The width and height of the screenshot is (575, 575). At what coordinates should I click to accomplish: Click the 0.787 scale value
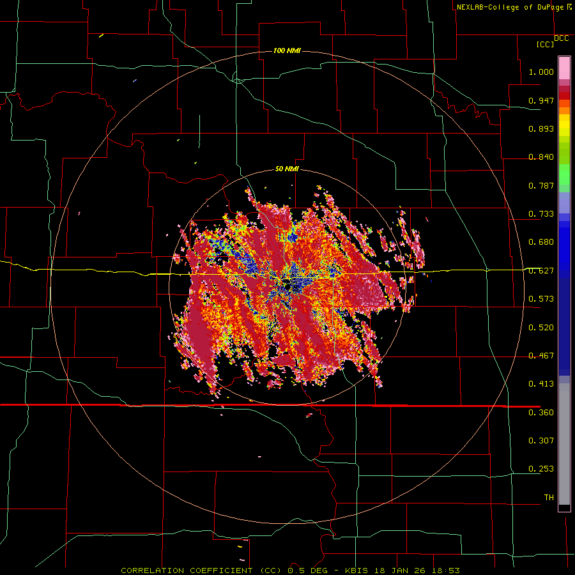click(541, 185)
